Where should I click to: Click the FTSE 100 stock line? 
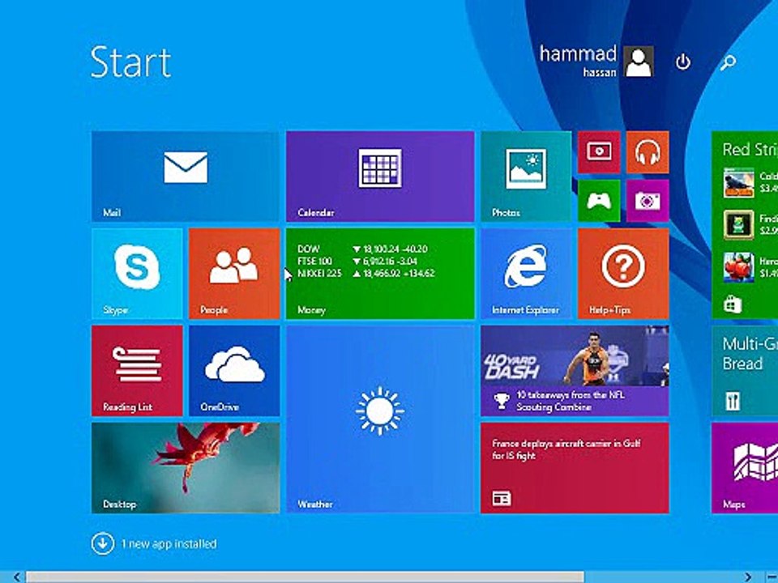(357, 262)
